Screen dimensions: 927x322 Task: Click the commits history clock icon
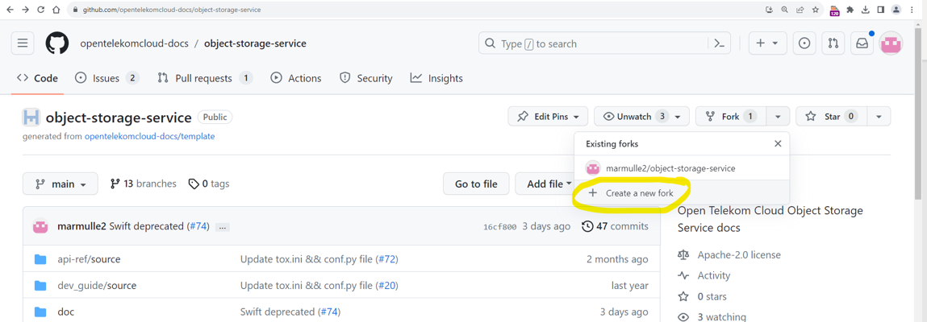click(587, 226)
